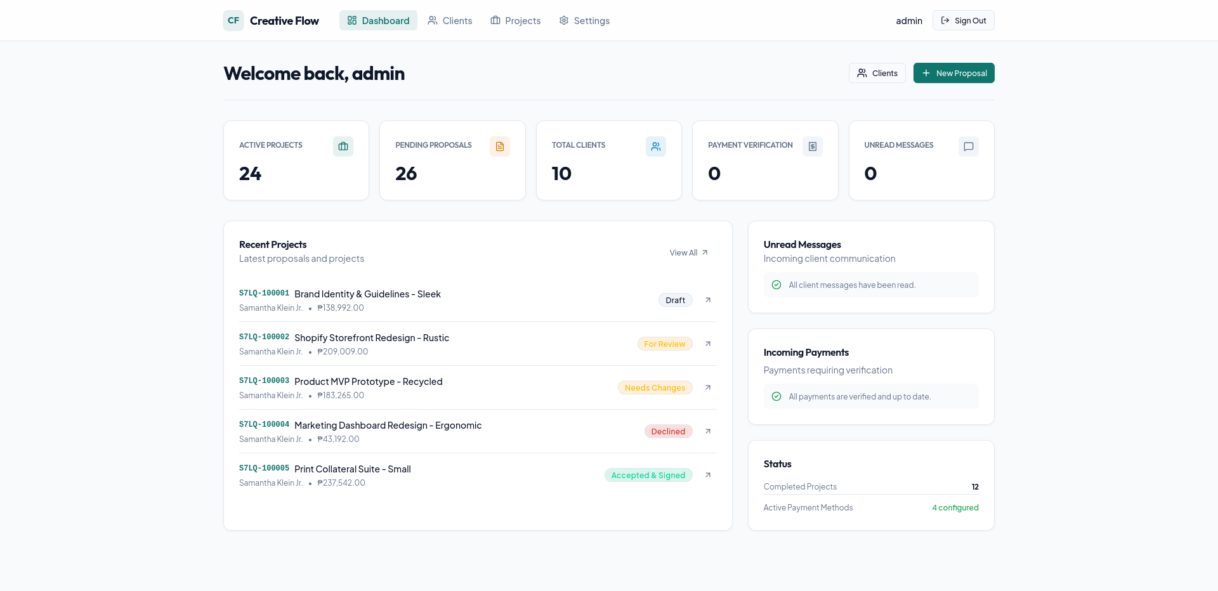Select project ID S7LQ-100001
The image size is (1218, 591).
pos(264,293)
